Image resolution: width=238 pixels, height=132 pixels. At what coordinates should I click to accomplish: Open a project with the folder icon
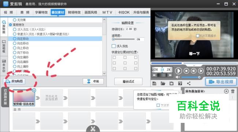tap(163, 83)
